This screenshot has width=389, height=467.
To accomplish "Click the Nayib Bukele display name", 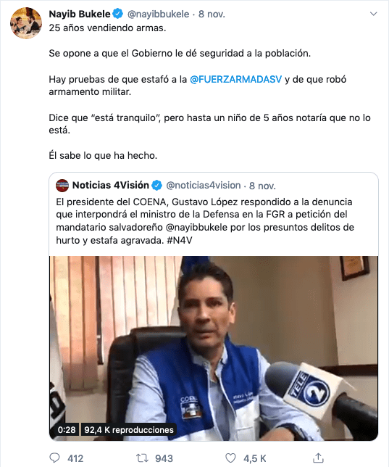I will coord(80,14).
